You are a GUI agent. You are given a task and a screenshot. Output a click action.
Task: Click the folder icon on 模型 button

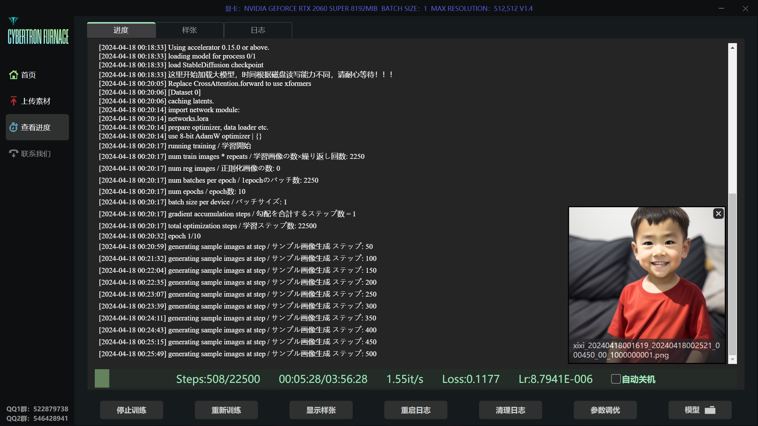pos(710,410)
